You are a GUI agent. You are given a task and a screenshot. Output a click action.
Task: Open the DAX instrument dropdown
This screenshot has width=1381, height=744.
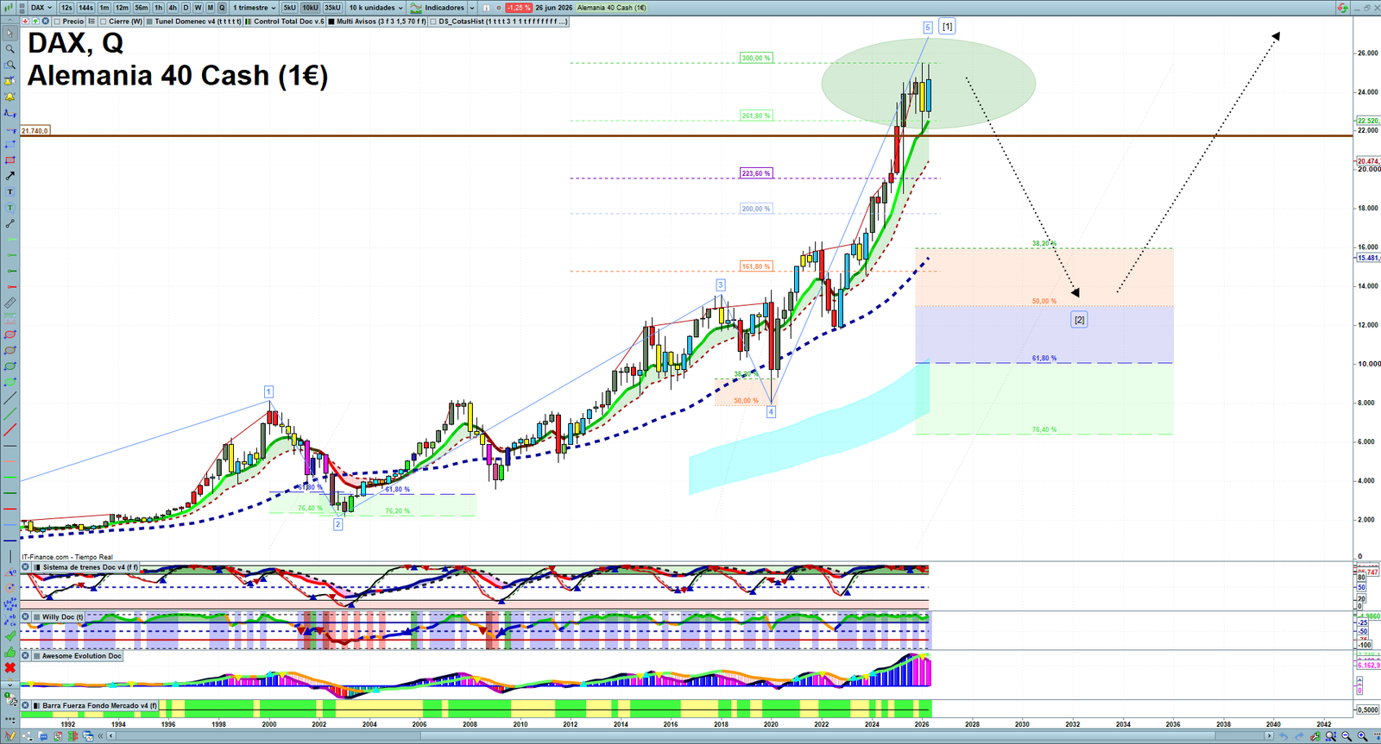point(41,8)
